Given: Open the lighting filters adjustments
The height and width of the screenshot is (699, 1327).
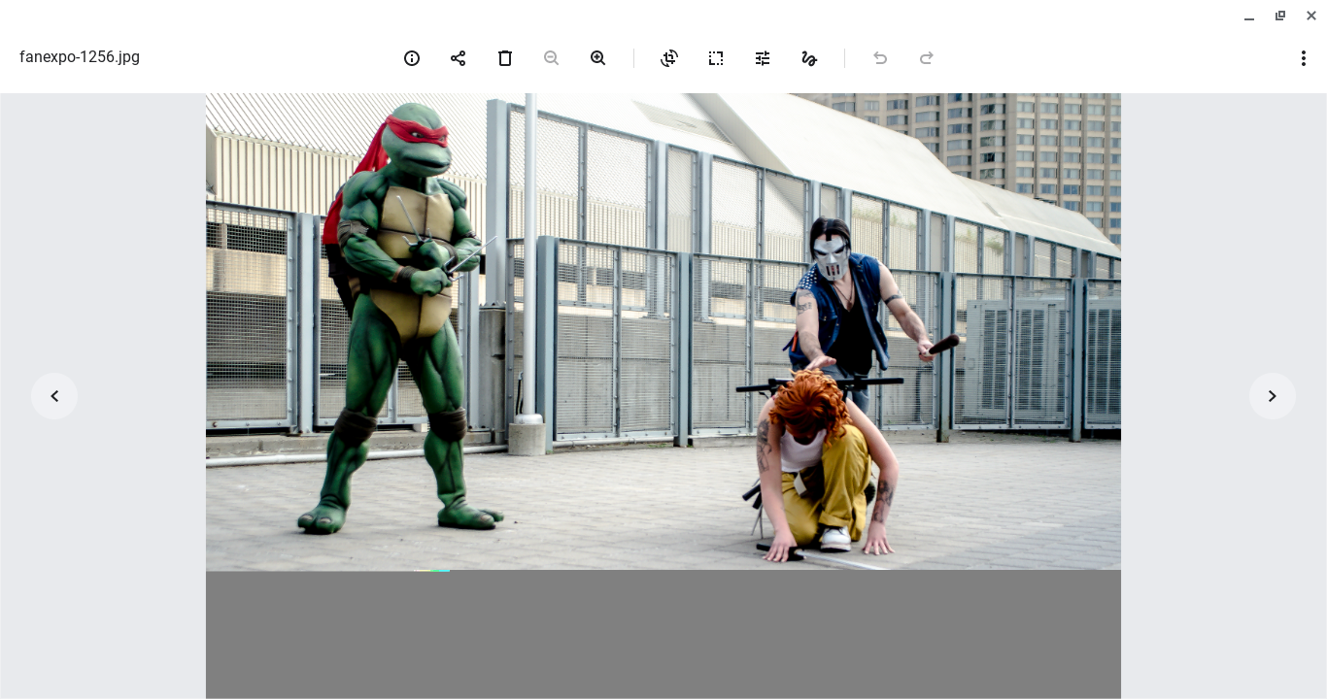Looking at the screenshot, I should [763, 58].
